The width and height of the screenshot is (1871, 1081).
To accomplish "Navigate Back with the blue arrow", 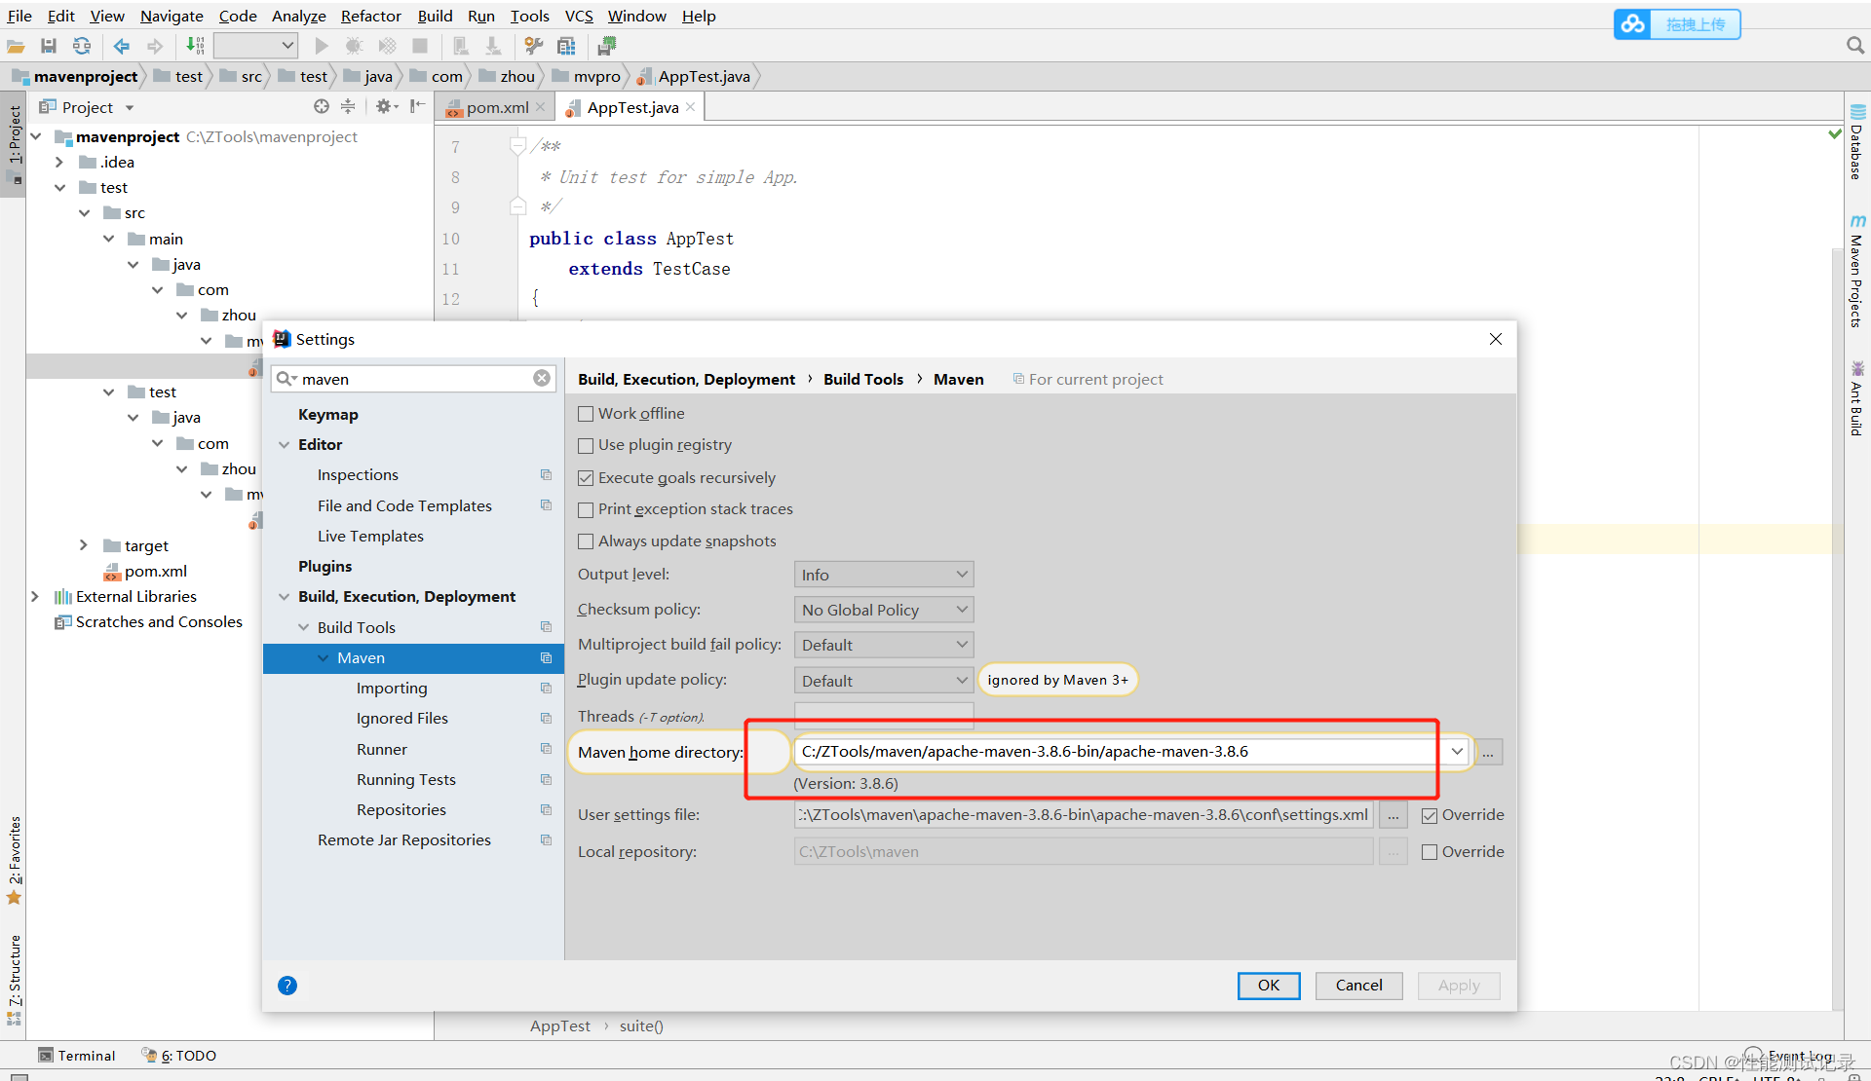I will coord(122,46).
